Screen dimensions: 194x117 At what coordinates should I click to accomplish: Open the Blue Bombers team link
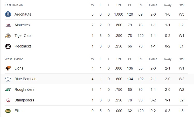coord(26,79)
